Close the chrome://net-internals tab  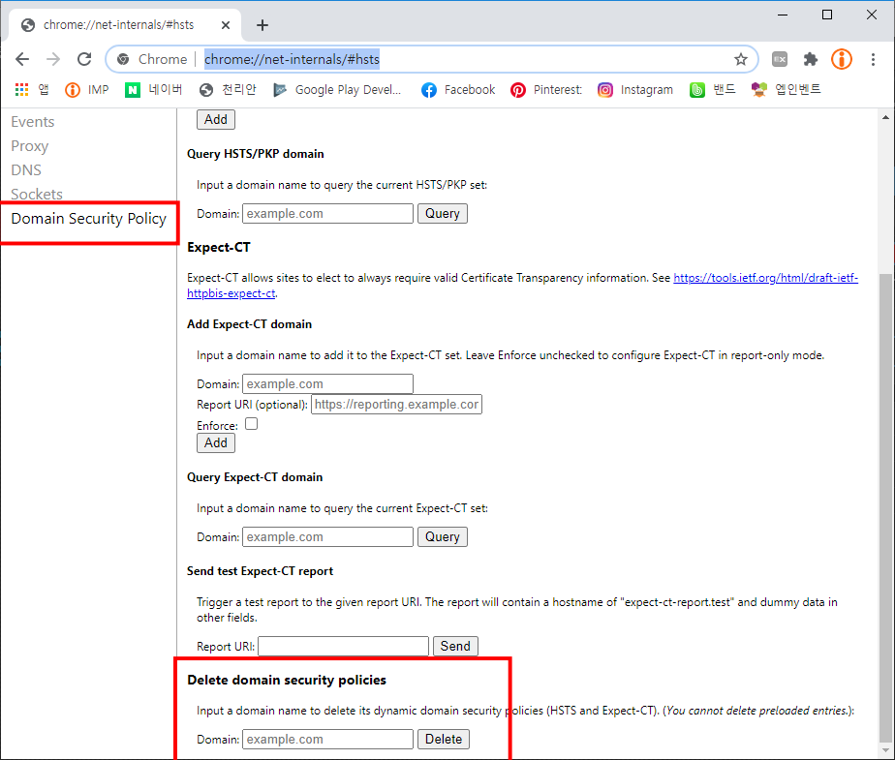click(226, 25)
